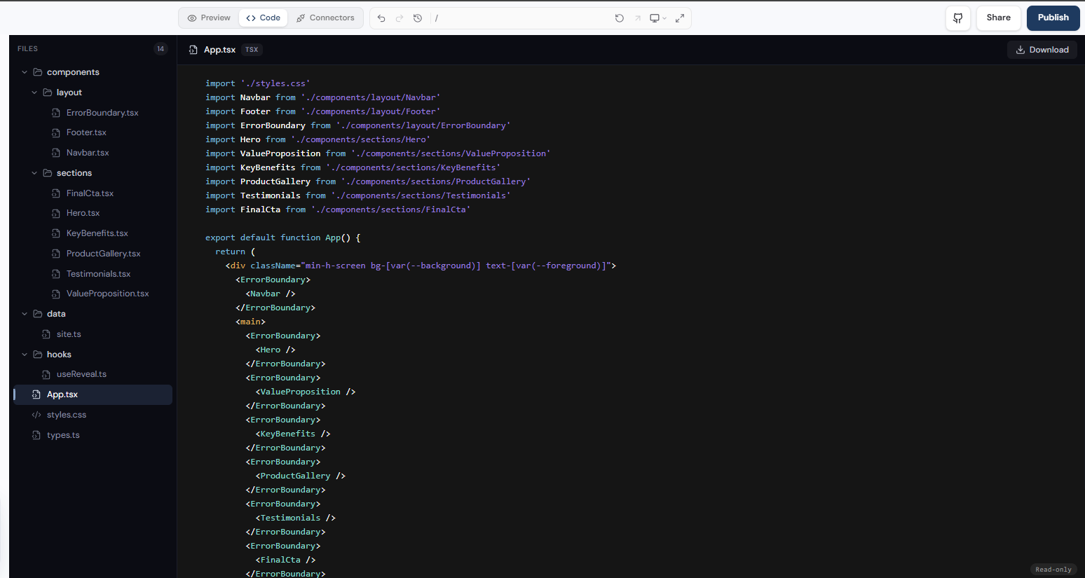This screenshot has width=1085, height=578.
Task: Click the redo arrow icon
Action: [x=400, y=18]
